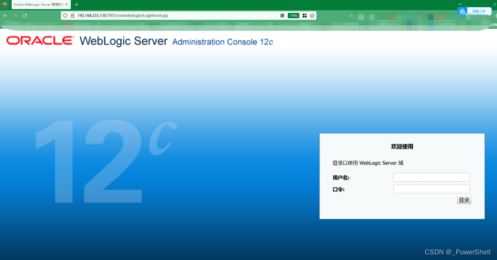Close the Oracle WebLogic Server tab
The height and width of the screenshot is (260, 497).
click(x=67, y=4)
